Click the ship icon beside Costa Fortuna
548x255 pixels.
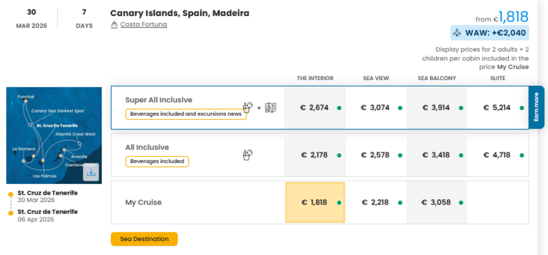[115, 24]
